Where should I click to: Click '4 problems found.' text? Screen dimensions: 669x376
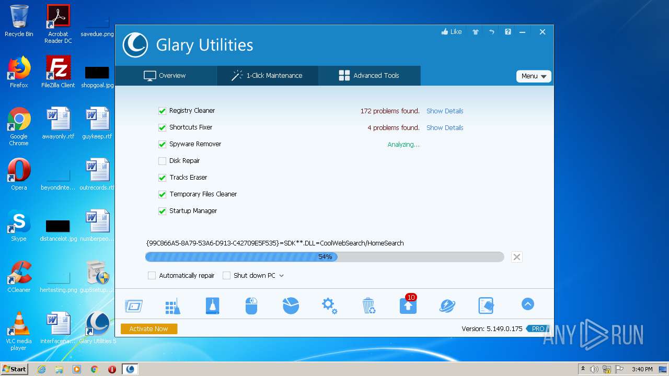click(394, 127)
